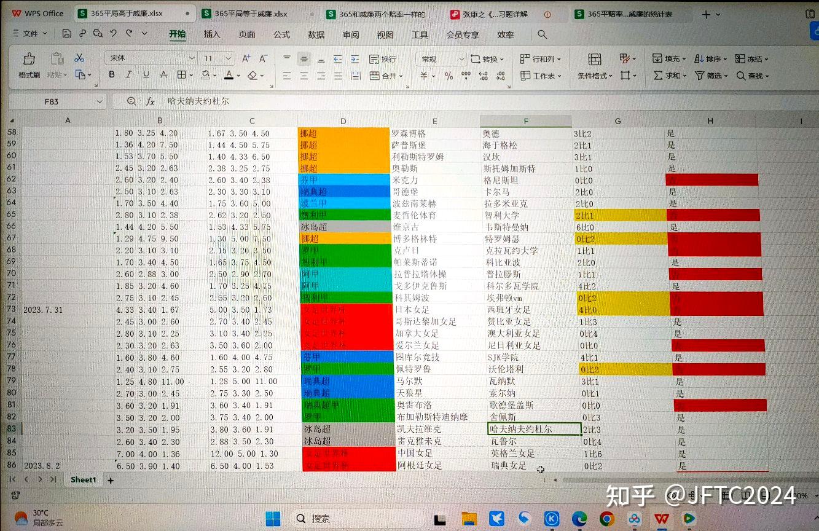Screen dimensions: 819x531
Task: Redo the last action
Action: (128, 34)
